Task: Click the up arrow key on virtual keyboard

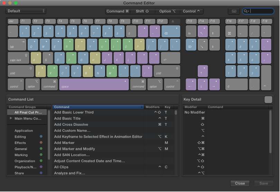Action: [x=203, y=71]
